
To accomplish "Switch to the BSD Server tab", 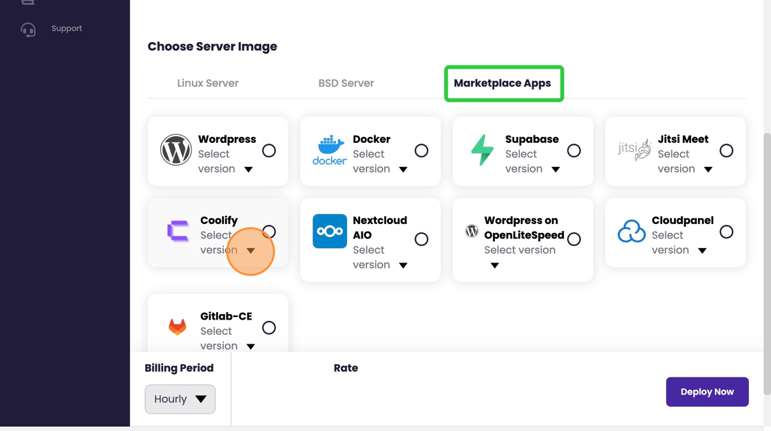I will click(x=346, y=83).
